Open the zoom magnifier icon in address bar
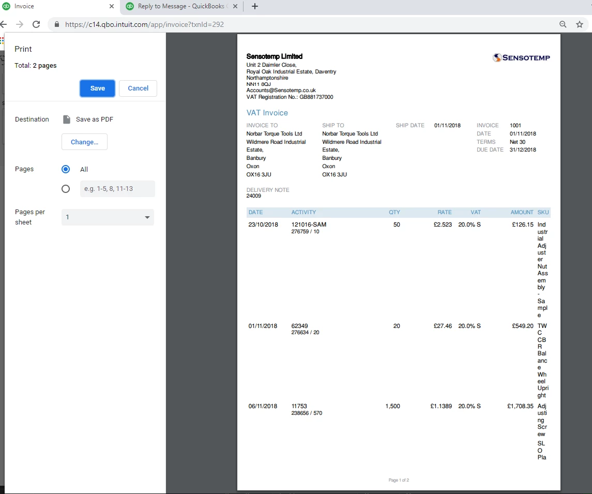 click(x=563, y=24)
